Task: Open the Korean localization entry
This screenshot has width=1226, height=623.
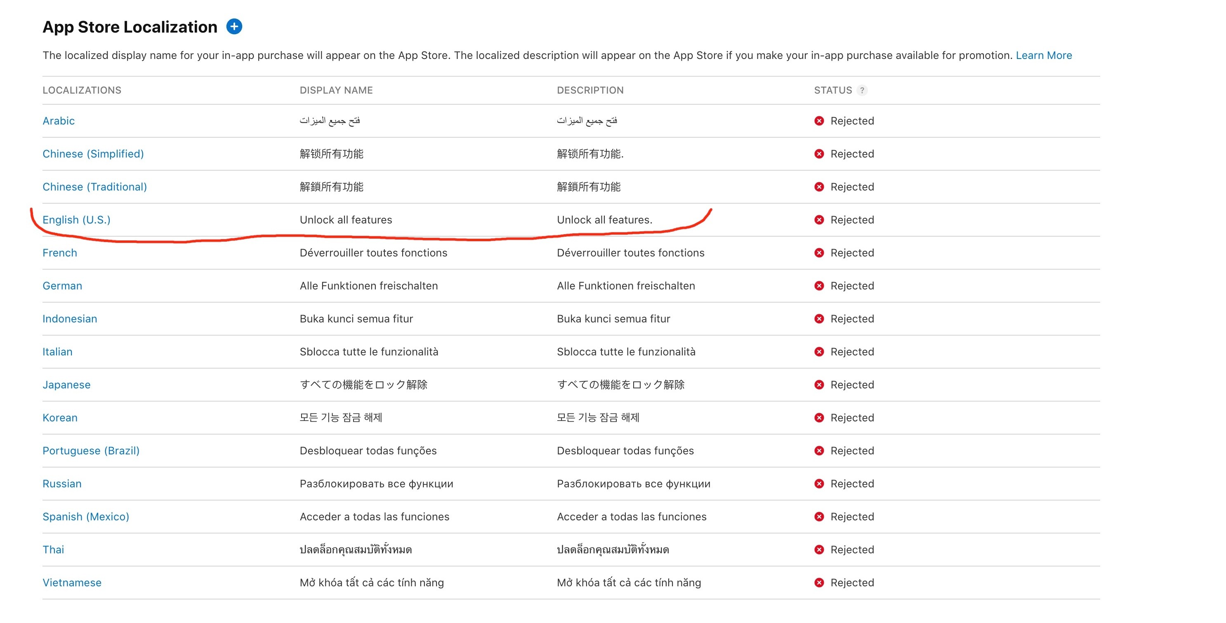Action: [59, 418]
